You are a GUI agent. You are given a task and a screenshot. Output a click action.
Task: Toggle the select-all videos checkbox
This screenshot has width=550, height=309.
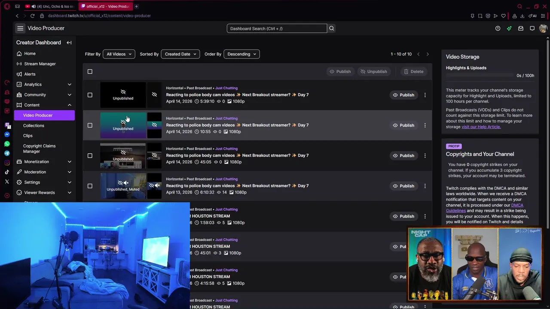[90, 72]
